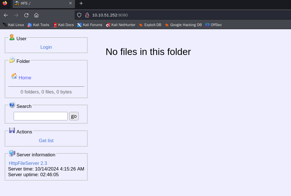The height and width of the screenshot is (196, 291).
Task: Submit search with the go button
Action: (74, 116)
